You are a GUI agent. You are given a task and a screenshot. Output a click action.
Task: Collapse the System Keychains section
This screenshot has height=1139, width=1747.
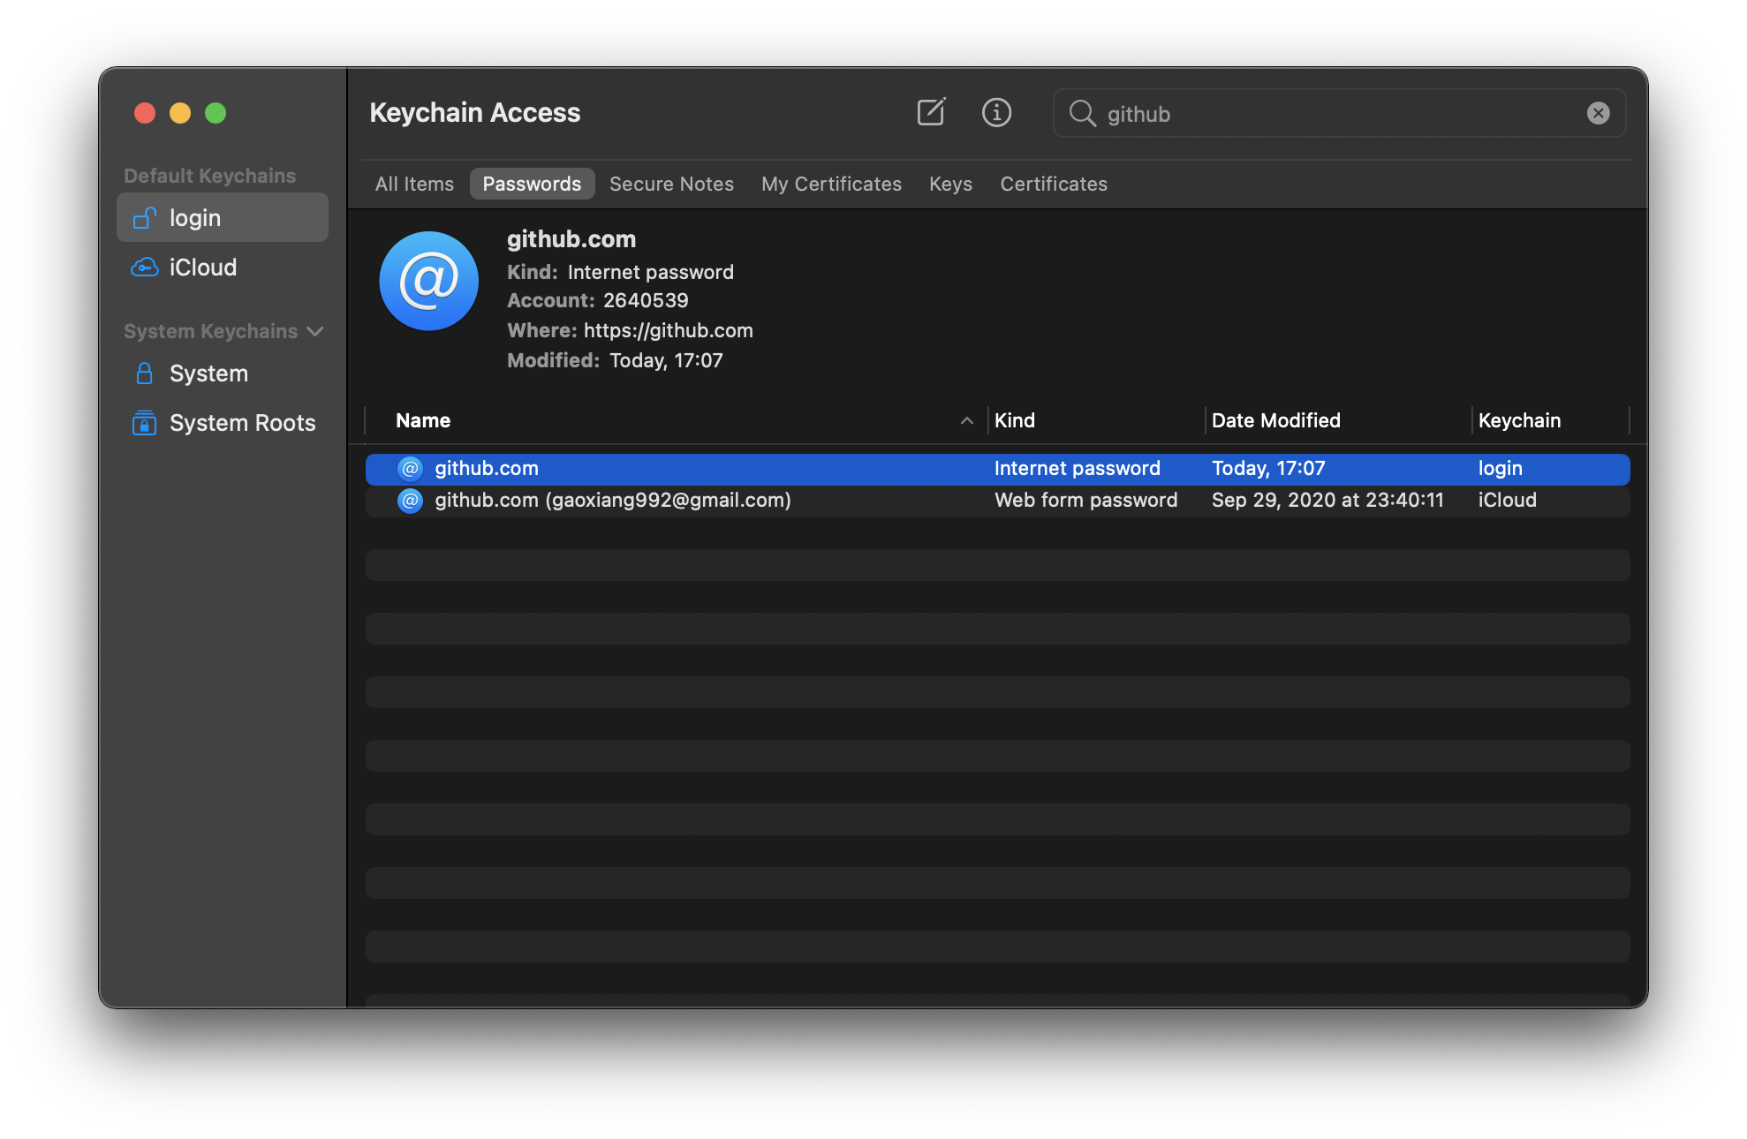(x=315, y=331)
